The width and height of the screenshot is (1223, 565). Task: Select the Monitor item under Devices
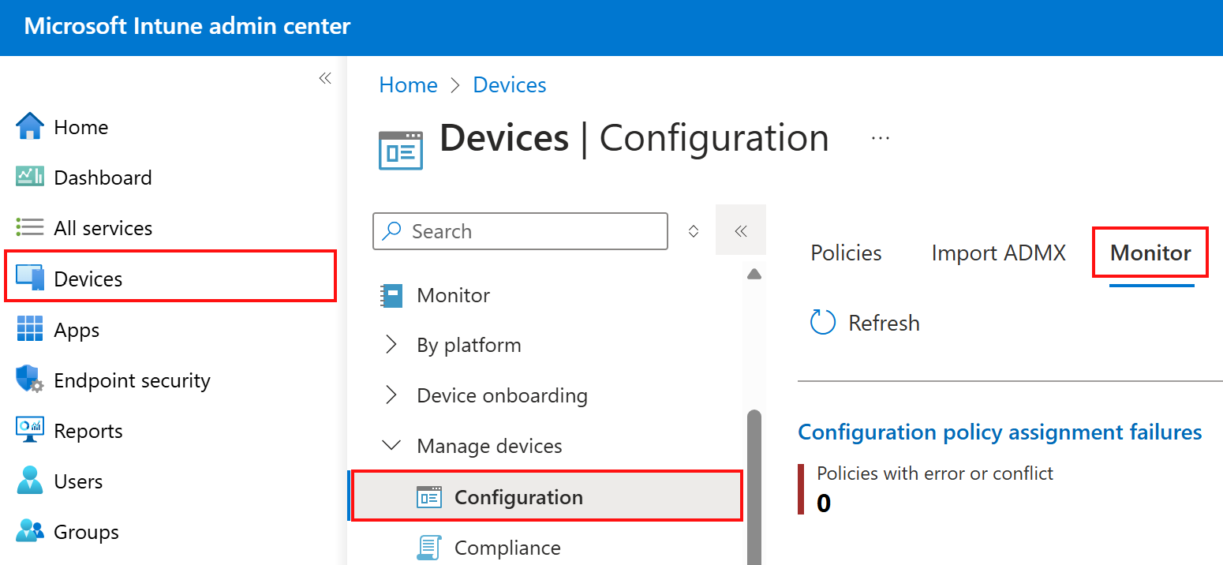click(454, 294)
